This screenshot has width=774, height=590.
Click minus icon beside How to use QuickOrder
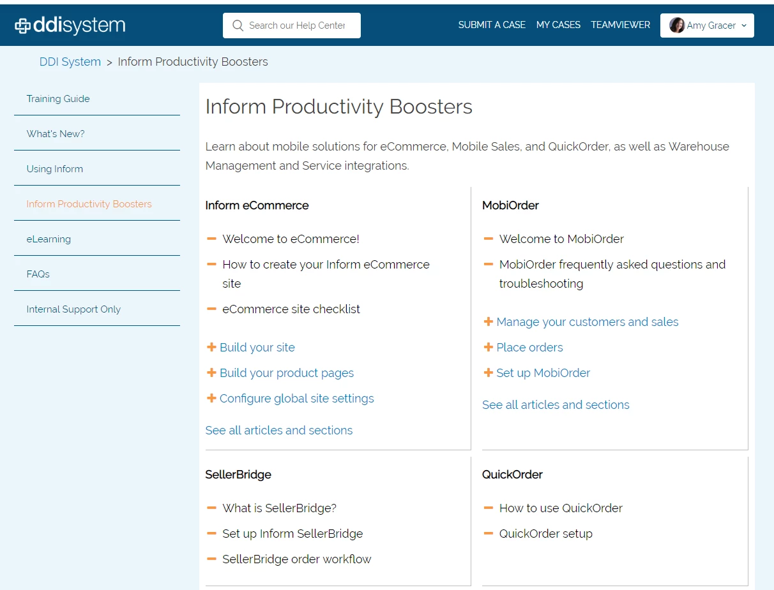click(x=489, y=508)
